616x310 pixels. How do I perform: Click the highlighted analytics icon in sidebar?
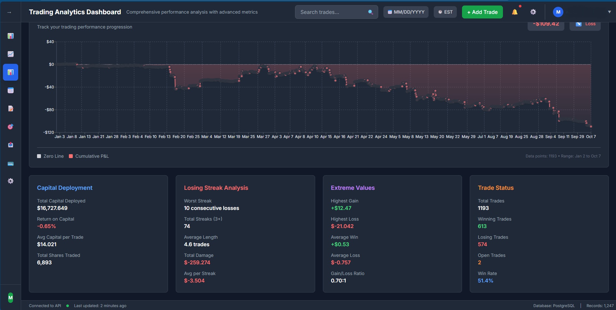pyautogui.click(x=11, y=72)
